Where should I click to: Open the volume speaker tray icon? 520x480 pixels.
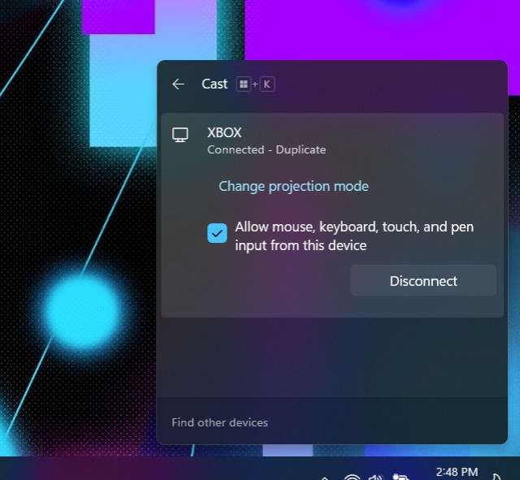coord(376,478)
